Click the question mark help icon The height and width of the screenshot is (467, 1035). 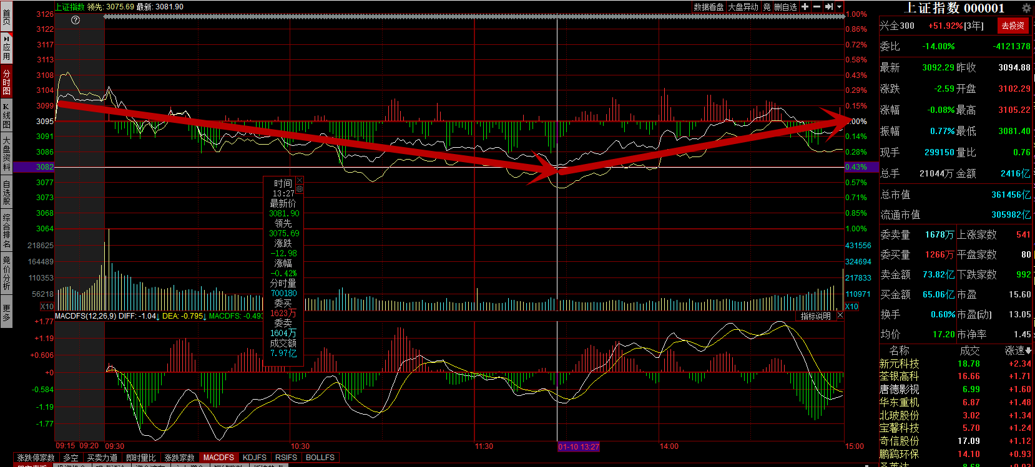(x=76, y=20)
